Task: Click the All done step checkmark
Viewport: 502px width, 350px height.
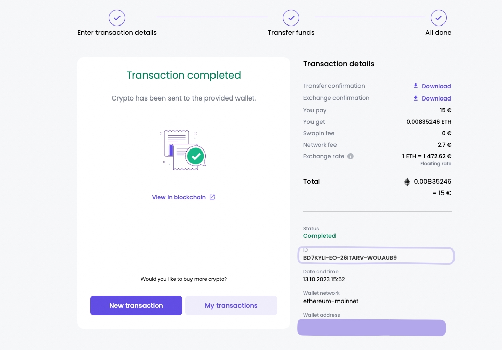Action: pos(438,18)
